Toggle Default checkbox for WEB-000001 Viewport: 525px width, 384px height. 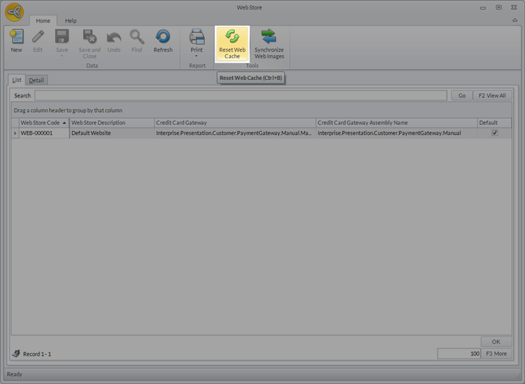click(495, 133)
